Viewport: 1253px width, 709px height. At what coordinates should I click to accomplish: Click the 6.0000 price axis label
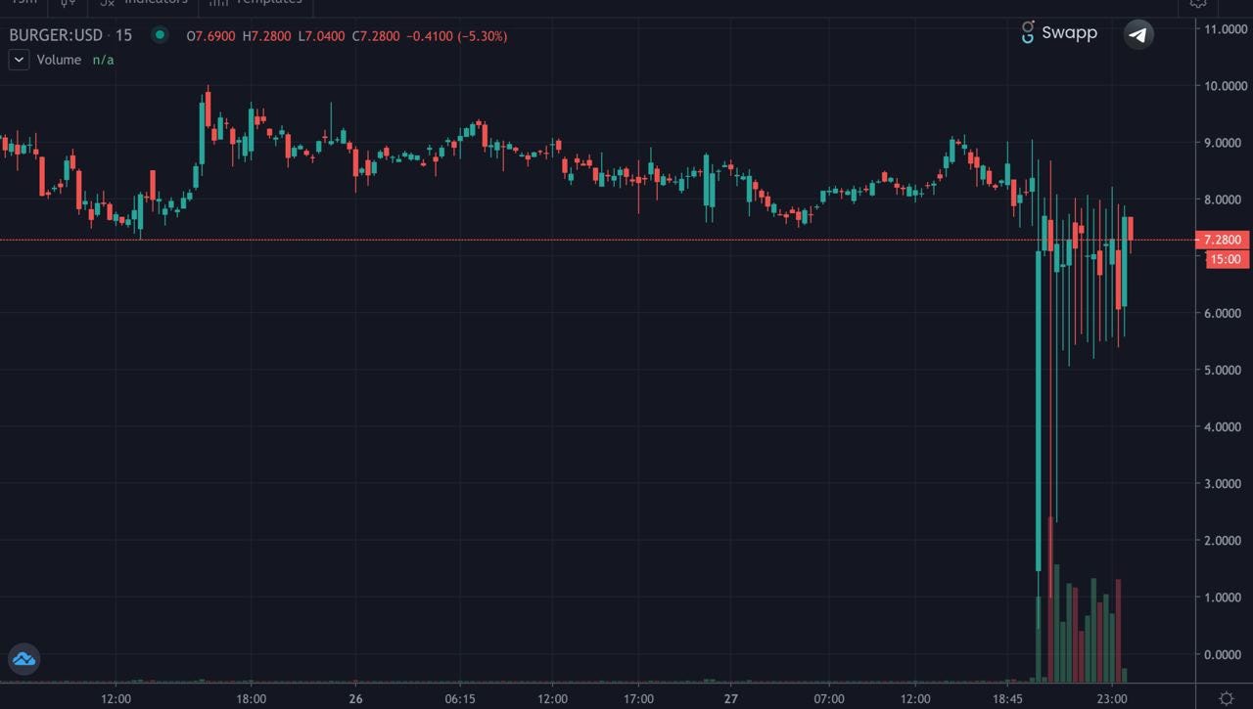pos(1223,313)
